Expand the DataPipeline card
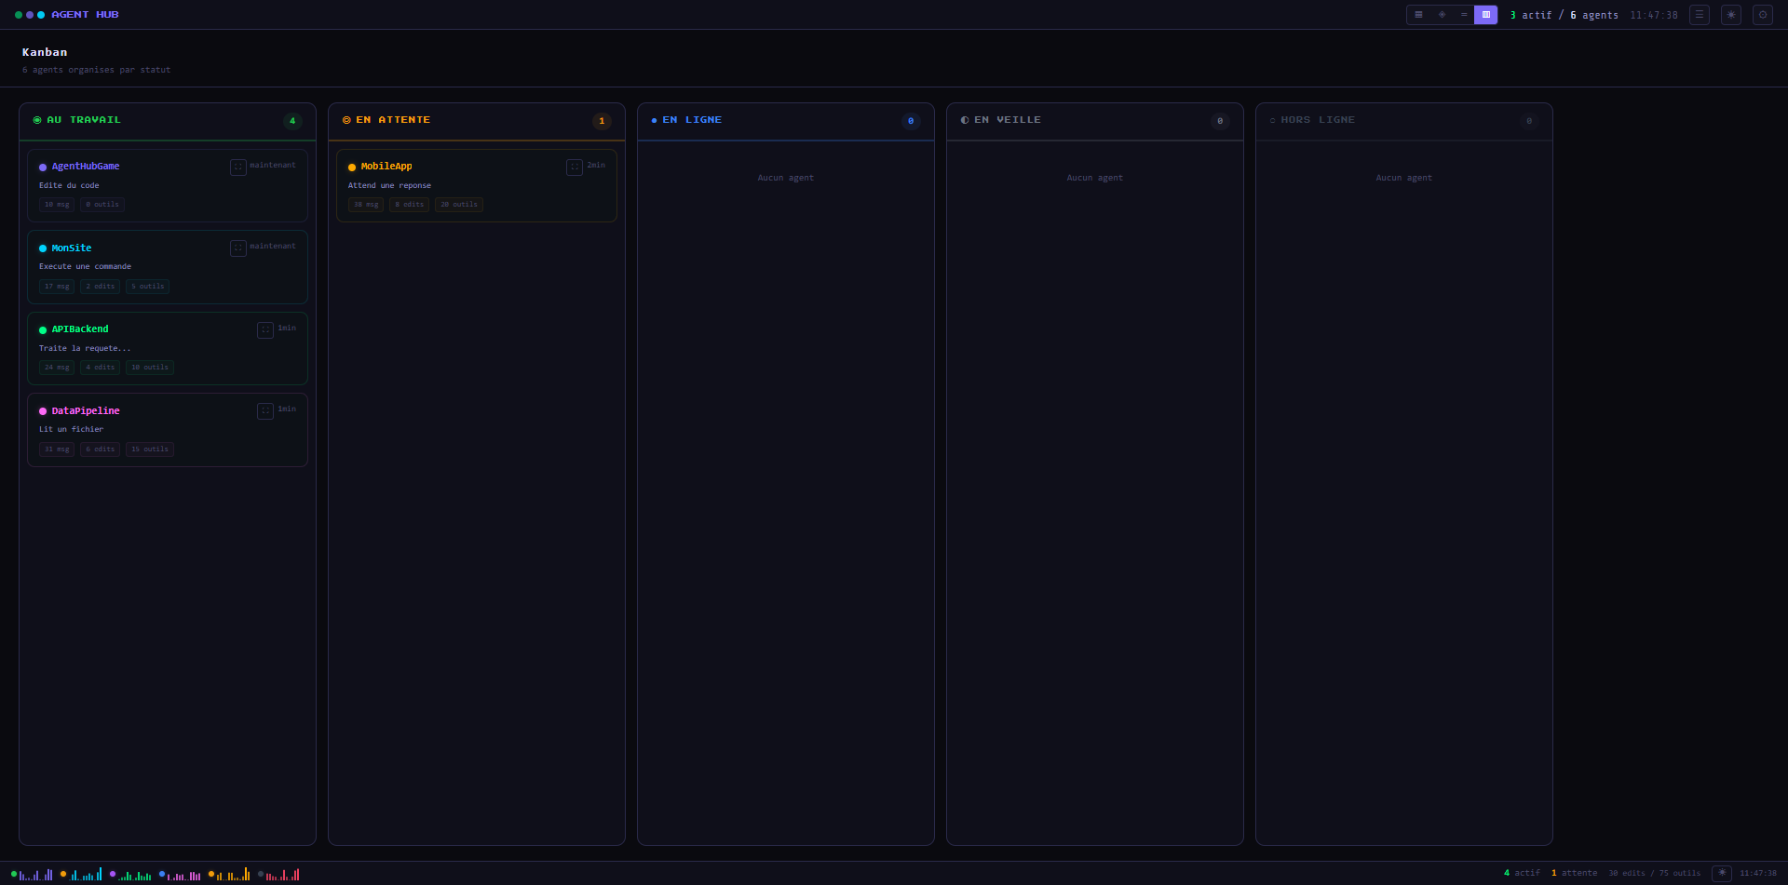Viewport: 1788px width, 885px height. [265, 411]
